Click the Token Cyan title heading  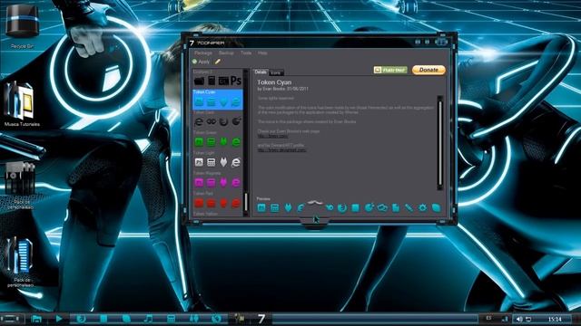pos(274,82)
